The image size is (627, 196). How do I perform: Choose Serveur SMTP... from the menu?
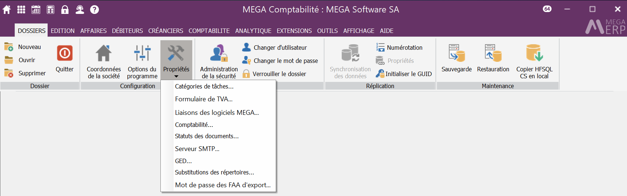coord(197,149)
